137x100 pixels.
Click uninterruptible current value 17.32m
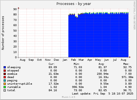click(53, 84)
